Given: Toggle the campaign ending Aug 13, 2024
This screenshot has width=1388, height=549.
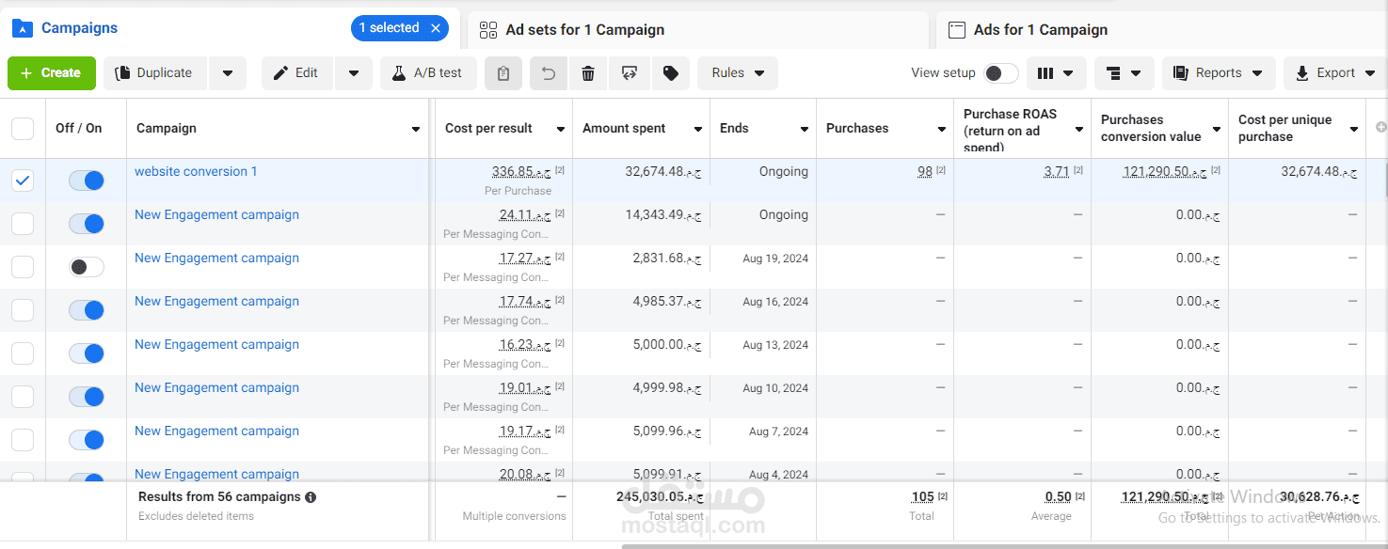Looking at the screenshot, I should click(x=87, y=353).
